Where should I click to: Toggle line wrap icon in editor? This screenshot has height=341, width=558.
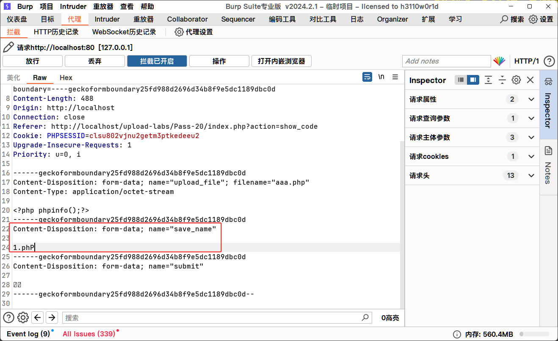[367, 77]
